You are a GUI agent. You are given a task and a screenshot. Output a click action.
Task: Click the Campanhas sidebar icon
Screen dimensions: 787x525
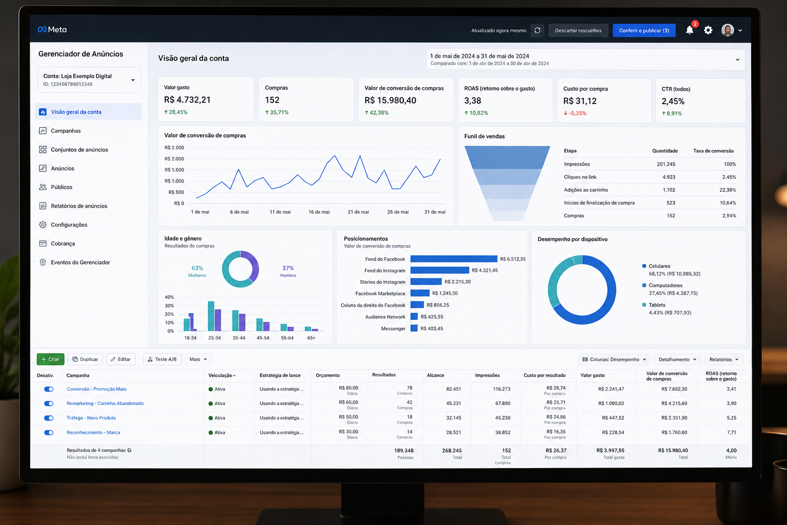pyautogui.click(x=43, y=131)
